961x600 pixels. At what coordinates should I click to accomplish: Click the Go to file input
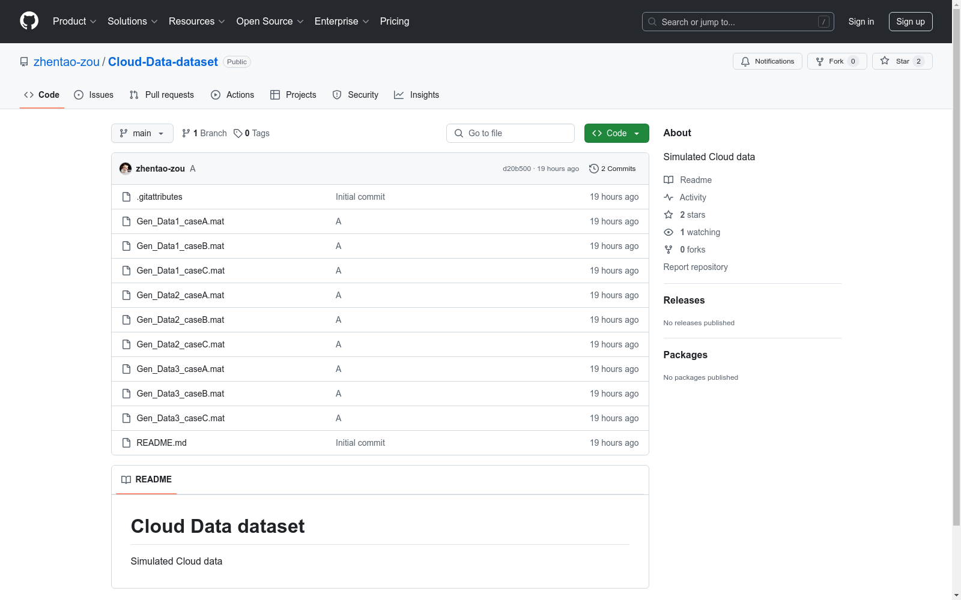511,133
